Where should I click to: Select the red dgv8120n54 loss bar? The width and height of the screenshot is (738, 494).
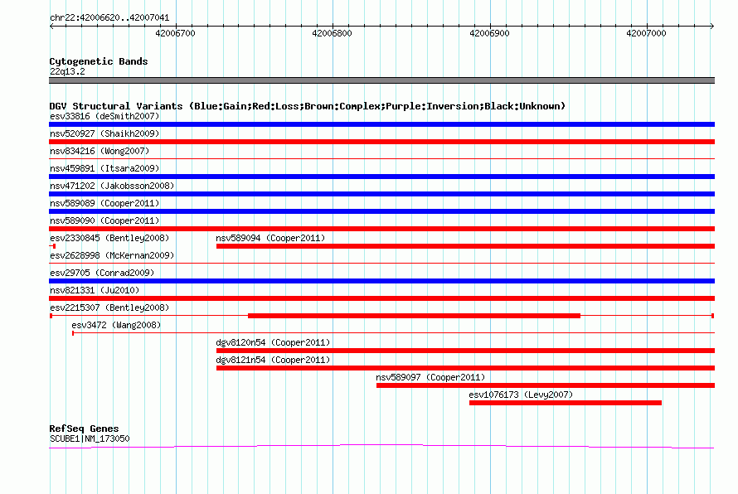tap(465, 351)
